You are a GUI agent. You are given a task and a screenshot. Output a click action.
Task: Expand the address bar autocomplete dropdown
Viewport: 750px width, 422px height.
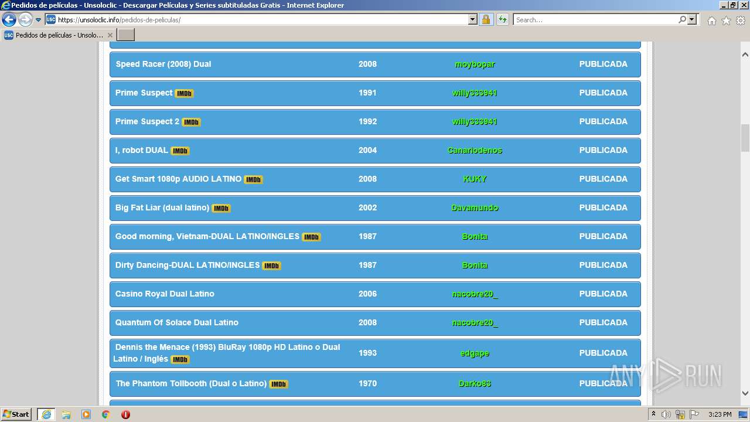[473, 20]
